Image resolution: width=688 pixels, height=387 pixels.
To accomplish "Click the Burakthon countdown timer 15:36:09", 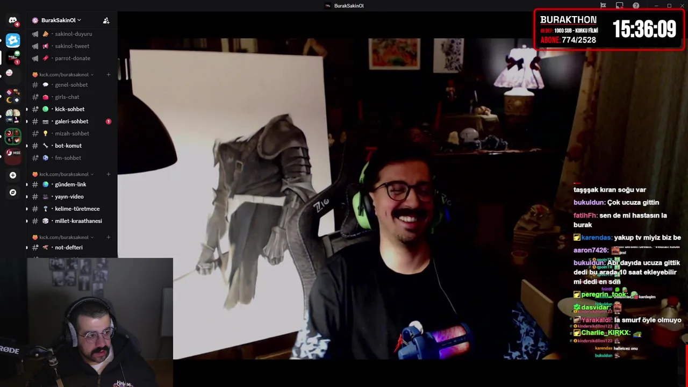I will click(644, 29).
